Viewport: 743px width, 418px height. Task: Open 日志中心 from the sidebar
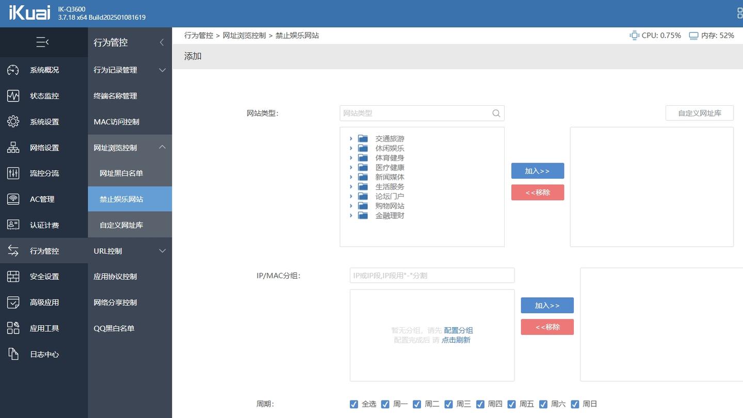pos(44,354)
